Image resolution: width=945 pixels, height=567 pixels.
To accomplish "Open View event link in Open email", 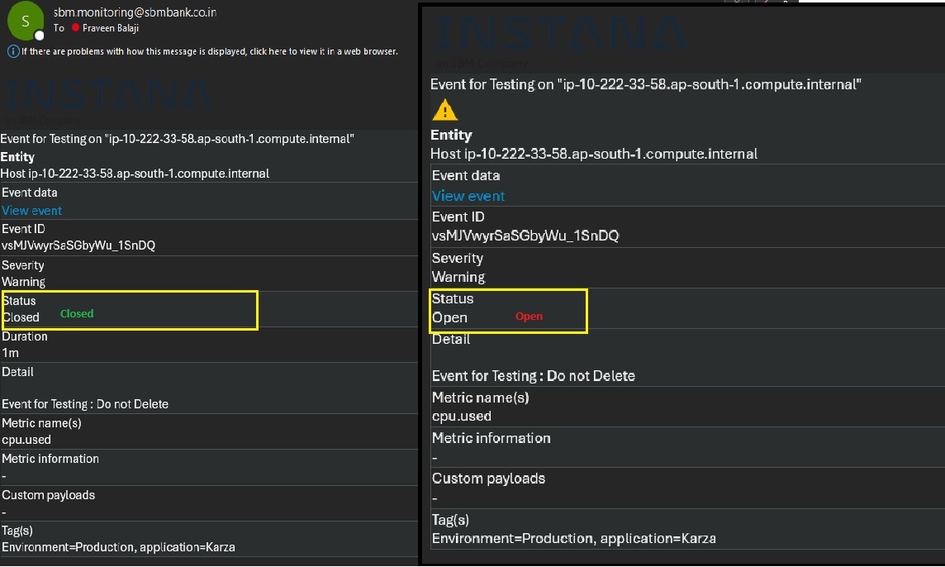I will (468, 196).
